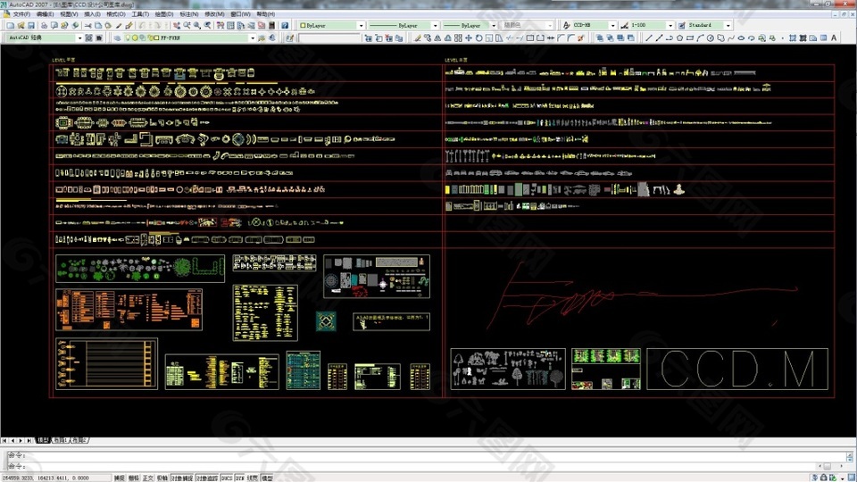Toggle 栅格 (Grid) in status bar
The height and width of the screenshot is (482, 857).
tap(134, 478)
